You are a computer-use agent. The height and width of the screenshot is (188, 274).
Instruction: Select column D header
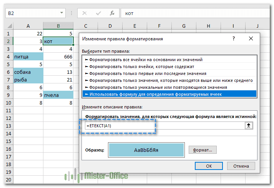[x=110, y=26]
